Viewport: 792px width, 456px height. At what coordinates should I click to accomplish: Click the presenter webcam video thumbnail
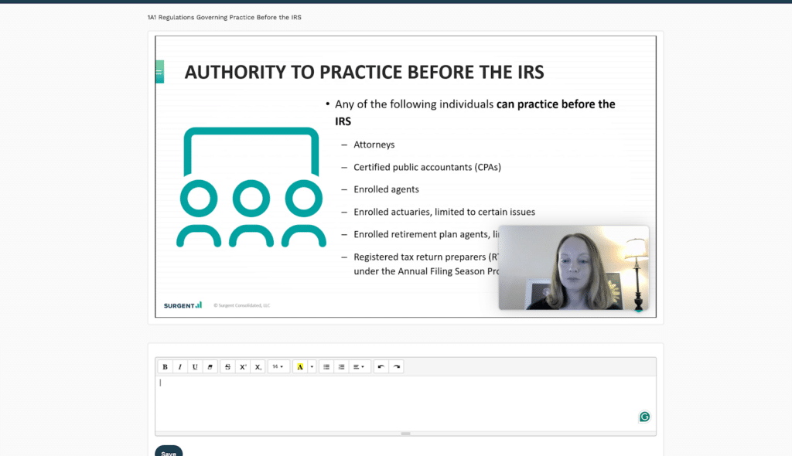pos(573,267)
